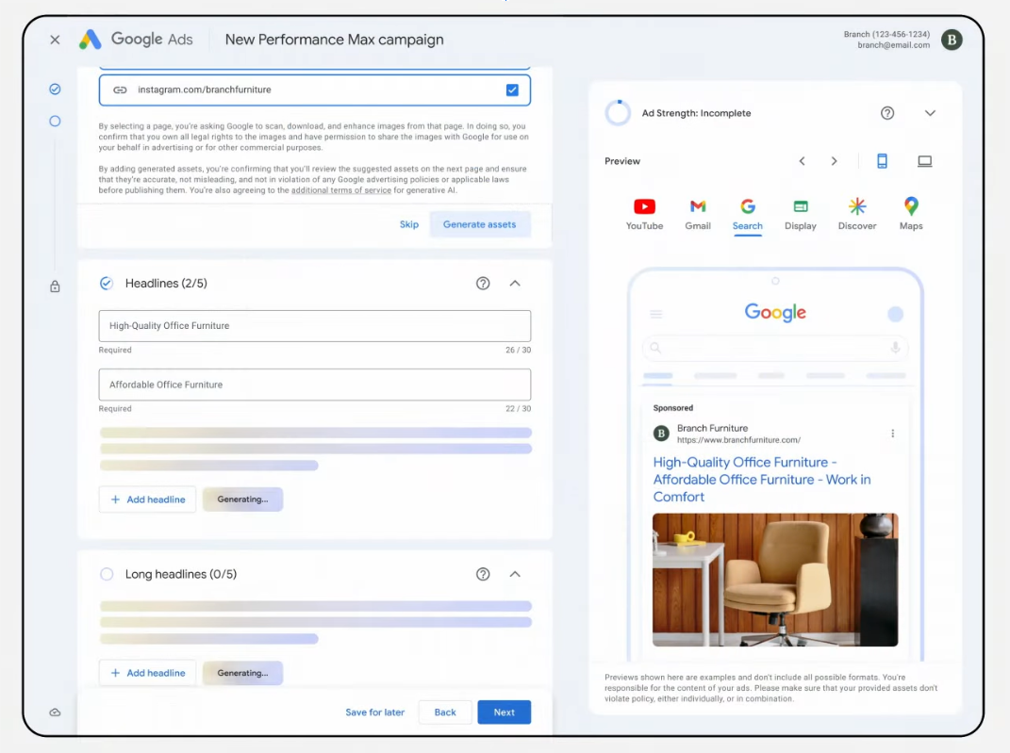Open help for Headlines section
Image resolution: width=1010 pixels, height=753 pixels.
tap(483, 283)
